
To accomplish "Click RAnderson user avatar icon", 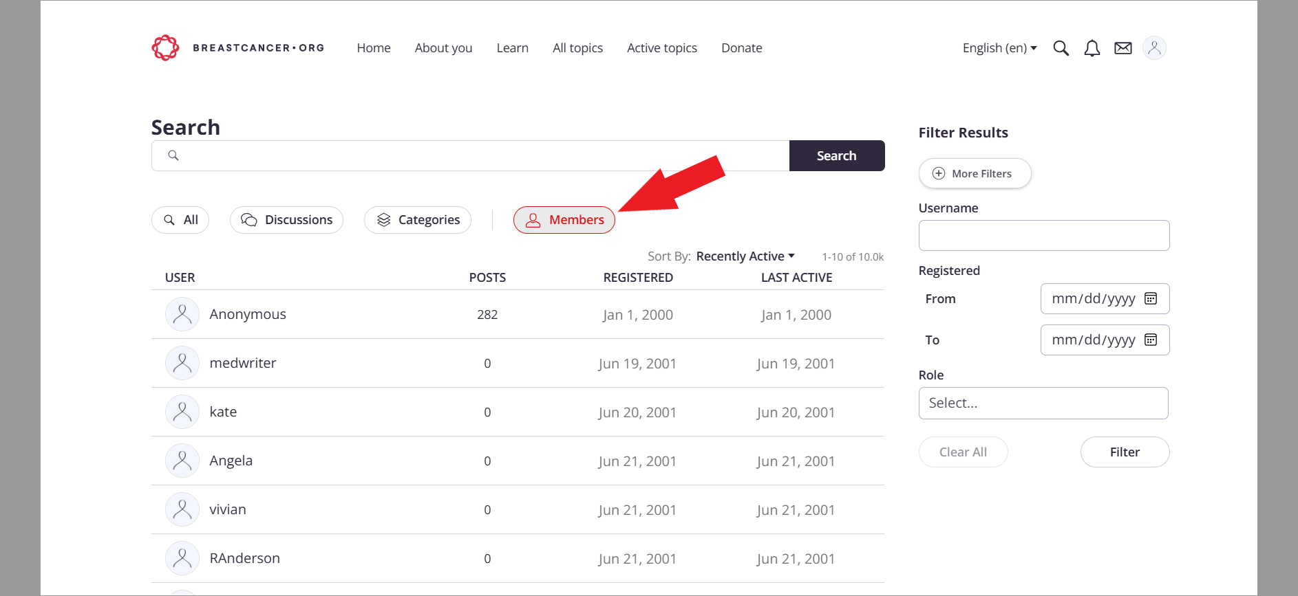I will tap(182, 558).
